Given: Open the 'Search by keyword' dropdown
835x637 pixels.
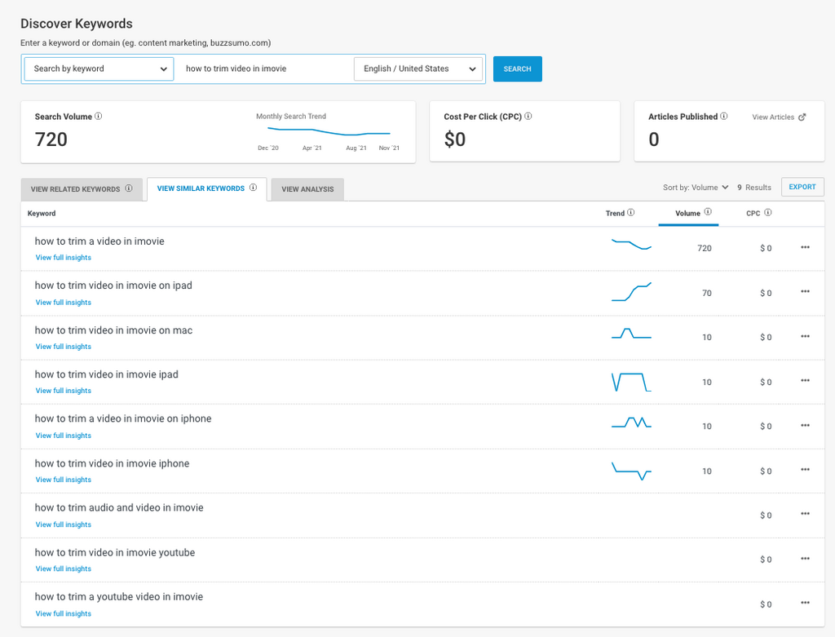Looking at the screenshot, I should (99, 69).
